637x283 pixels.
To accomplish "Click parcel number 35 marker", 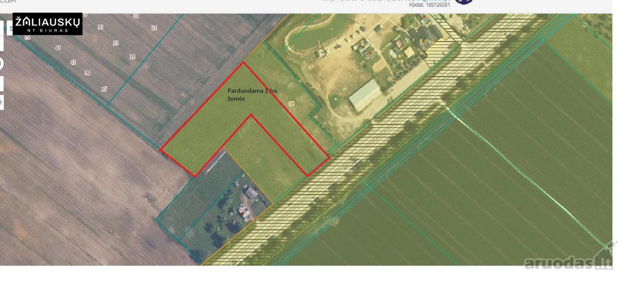I will 132,57.
